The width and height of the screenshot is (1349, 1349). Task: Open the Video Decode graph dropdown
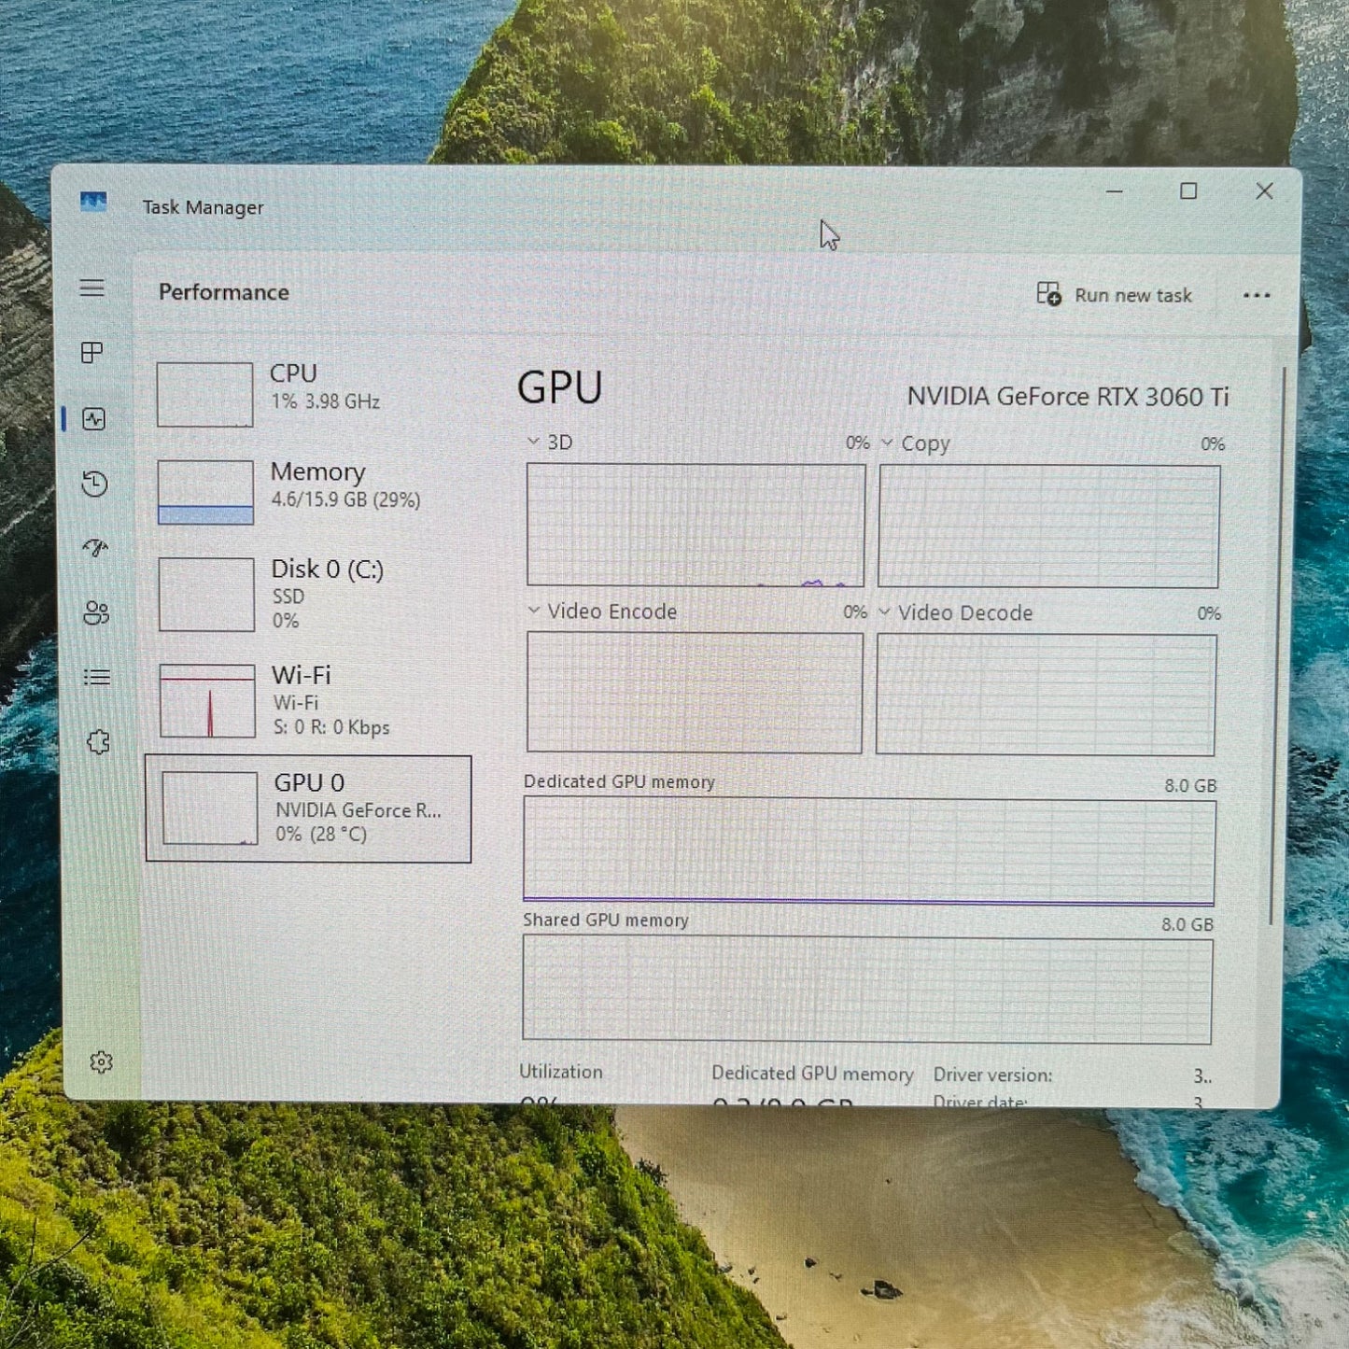tap(884, 611)
